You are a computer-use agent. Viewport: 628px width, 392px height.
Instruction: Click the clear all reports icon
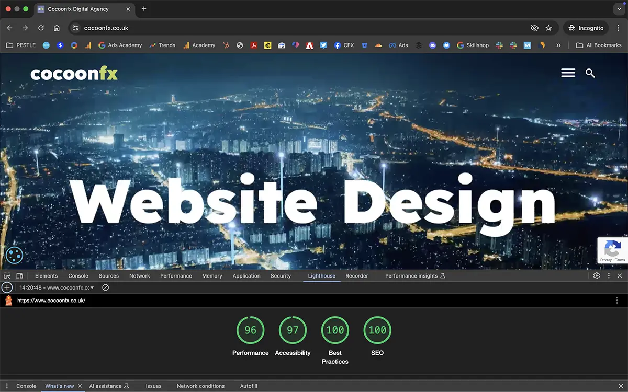click(105, 287)
